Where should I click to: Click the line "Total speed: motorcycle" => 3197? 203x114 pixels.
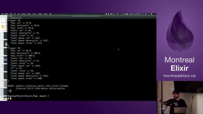click(29, 41)
